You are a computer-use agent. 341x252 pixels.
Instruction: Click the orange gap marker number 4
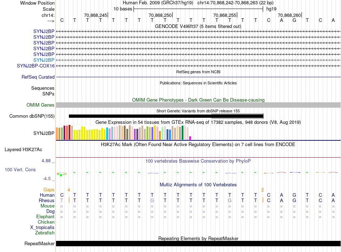coord(69,189)
